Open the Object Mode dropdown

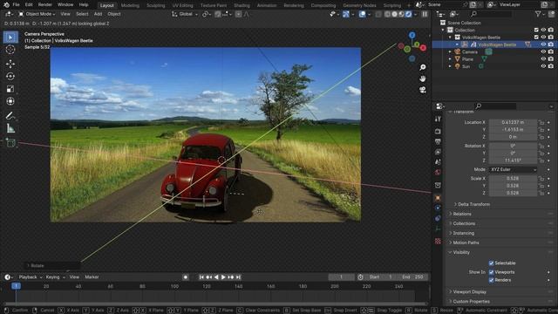coord(37,14)
